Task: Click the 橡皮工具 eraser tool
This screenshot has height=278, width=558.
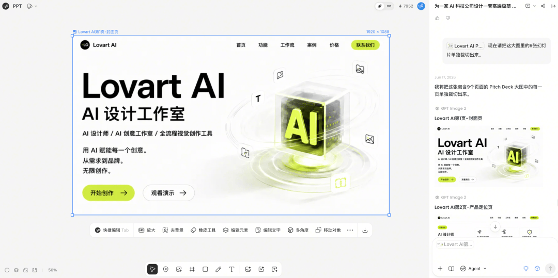Action: pos(203,230)
